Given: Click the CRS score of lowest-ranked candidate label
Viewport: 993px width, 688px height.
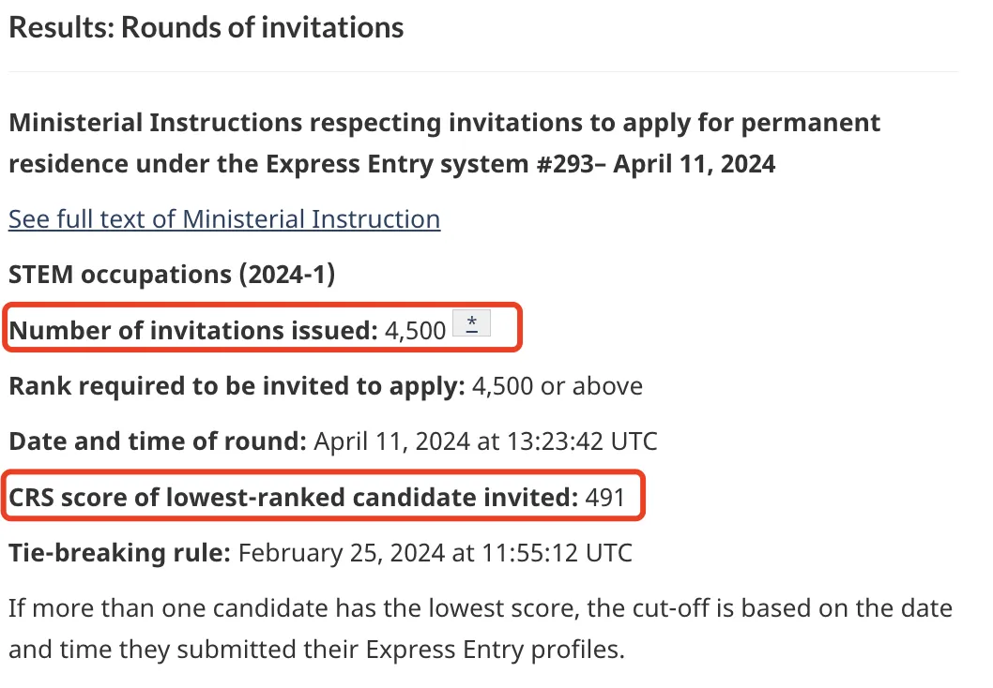Looking at the screenshot, I should tap(293, 497).
